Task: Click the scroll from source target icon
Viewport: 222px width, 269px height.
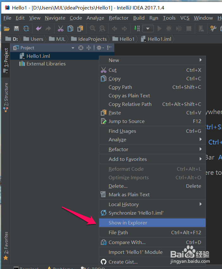Action: click(x=81, y=48)
